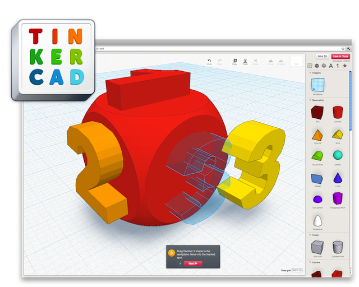Pick the blue Cone shape
The image size is (359, 287).
[x=338, y=178]
